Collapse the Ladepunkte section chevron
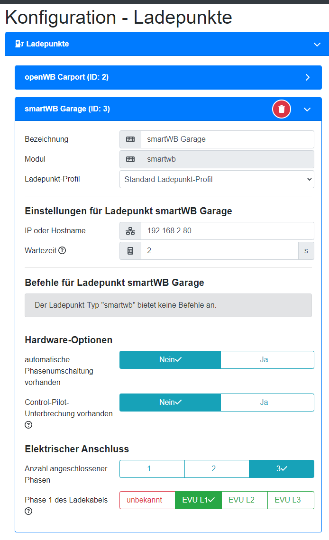Screen dimensions: 329x540 tap(317, 45)
